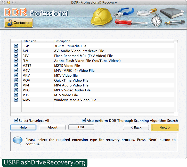Toggle the M4V extension checkbox
The height and width of the screenshot is (167, 187).
pos(16,70)
